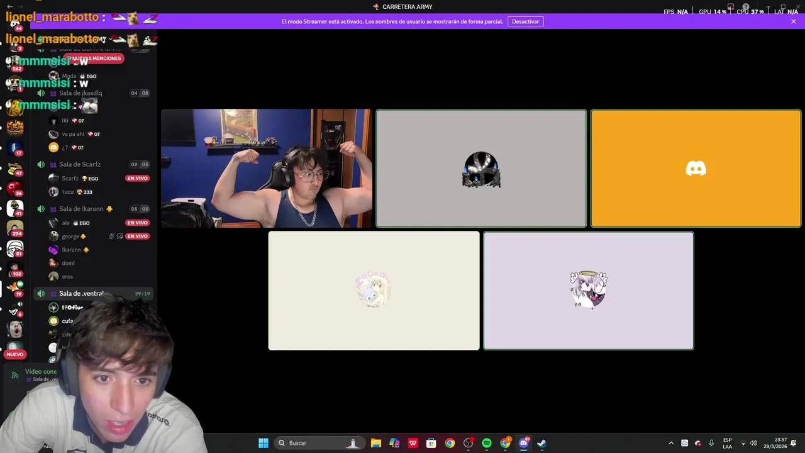This screenshot has height=453, width=805.
Task: Jump to NUEVO unread servers indicator
Action: pos(15,354)
